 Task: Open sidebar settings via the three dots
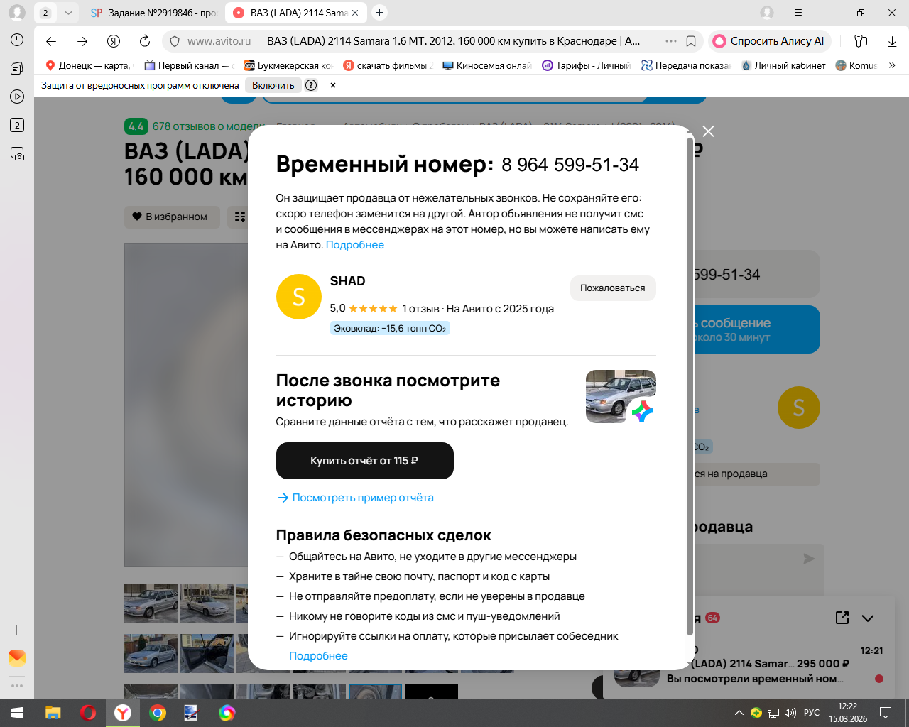(x=17, y=686)
